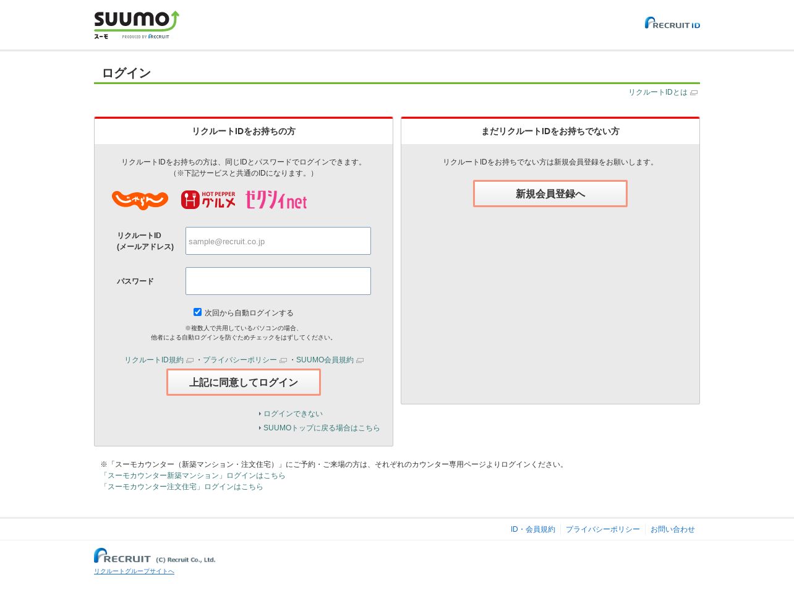Click the Jalan orange logo

pyautogui.click(x=140, y=200)
